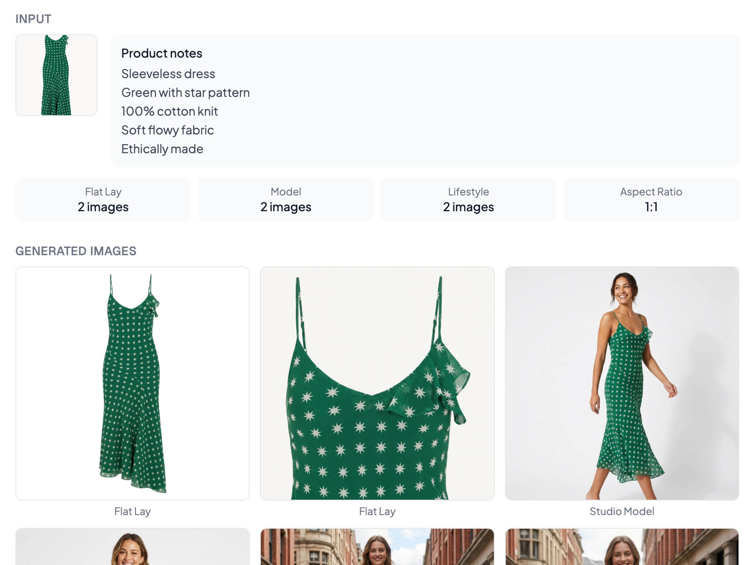
Task: Click the Model 2 images card
Action: pos(286,200)
